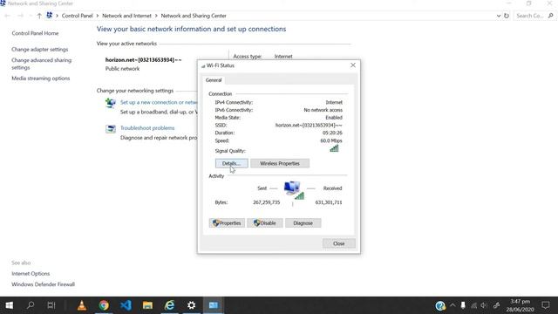Open File Explorer from taskbar
The image size is (558, 314).
coord(147,305)
